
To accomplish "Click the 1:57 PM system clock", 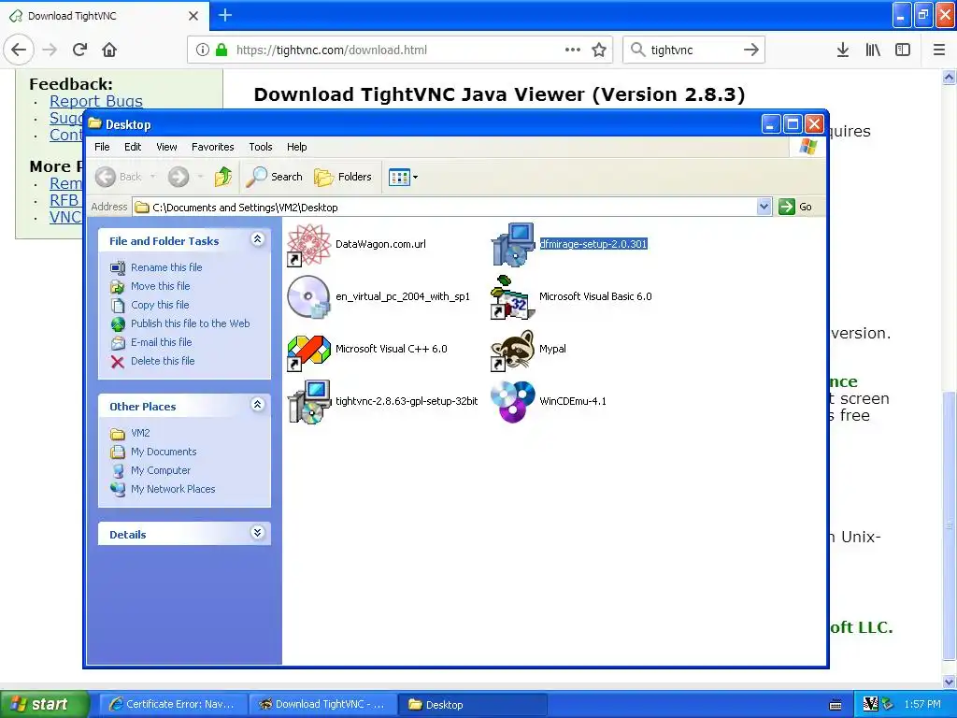I will click(922, 705).
